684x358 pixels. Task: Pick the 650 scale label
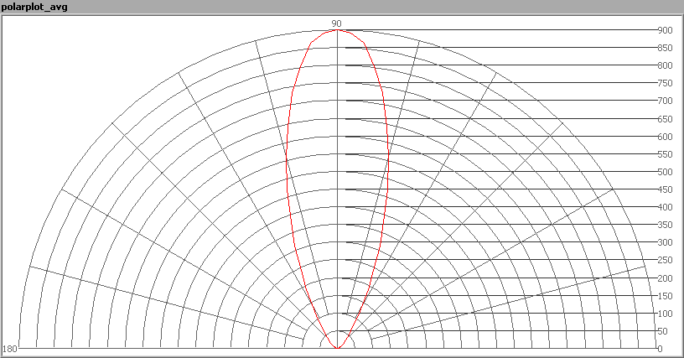click(x=665, y=119)
